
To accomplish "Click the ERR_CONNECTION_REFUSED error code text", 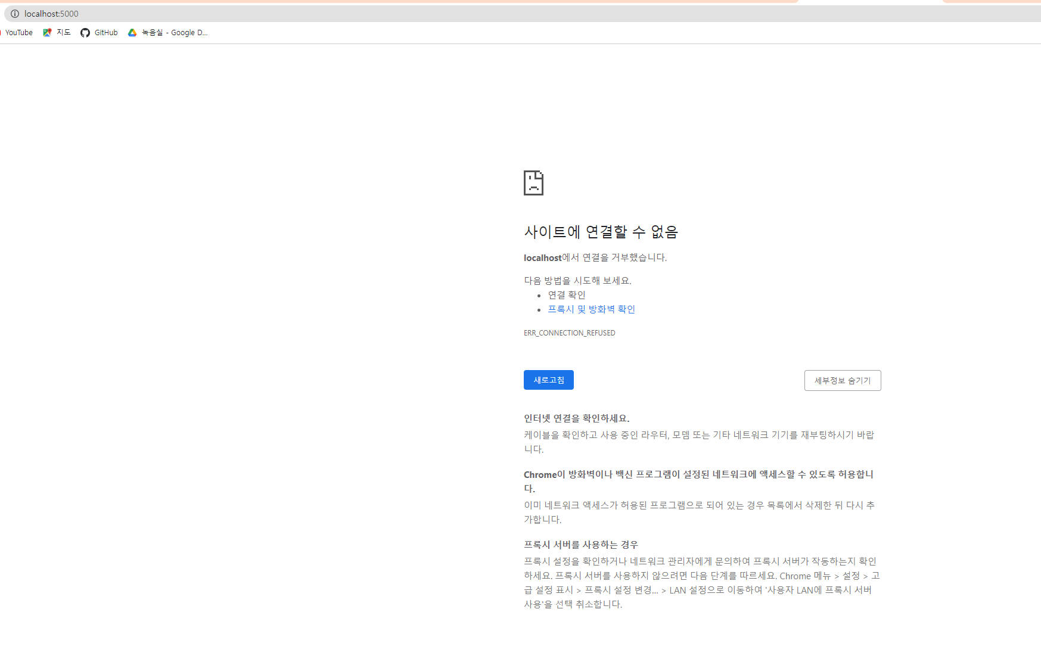I will pos(570,333).
